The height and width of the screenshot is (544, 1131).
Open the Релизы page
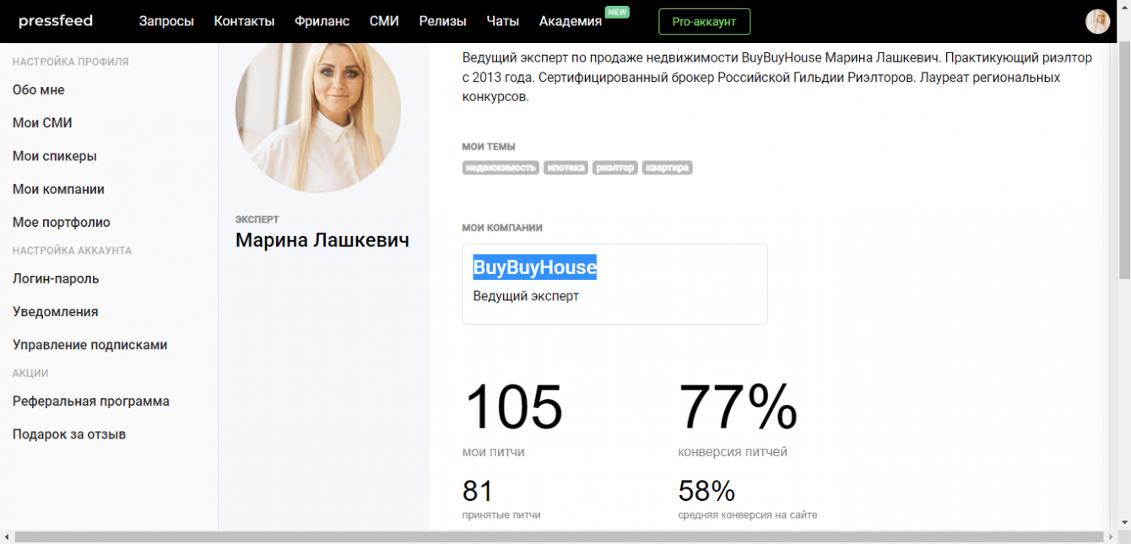click(443, 21)
